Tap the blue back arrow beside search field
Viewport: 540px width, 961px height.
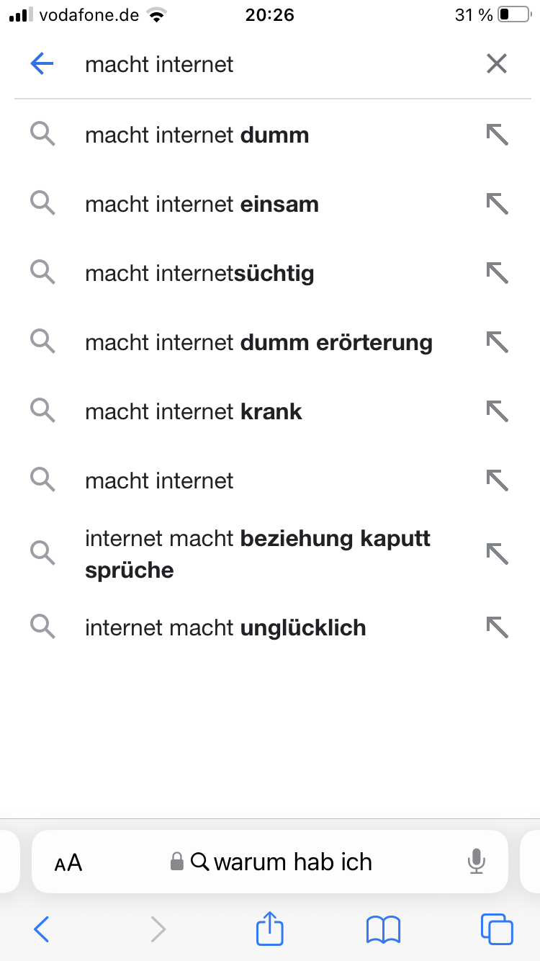point(42,65)
